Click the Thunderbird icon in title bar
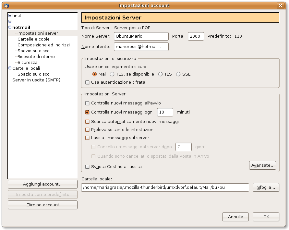The width and height of the screenshot is (289, 230). pyautogui.click(x=6, y=6)
